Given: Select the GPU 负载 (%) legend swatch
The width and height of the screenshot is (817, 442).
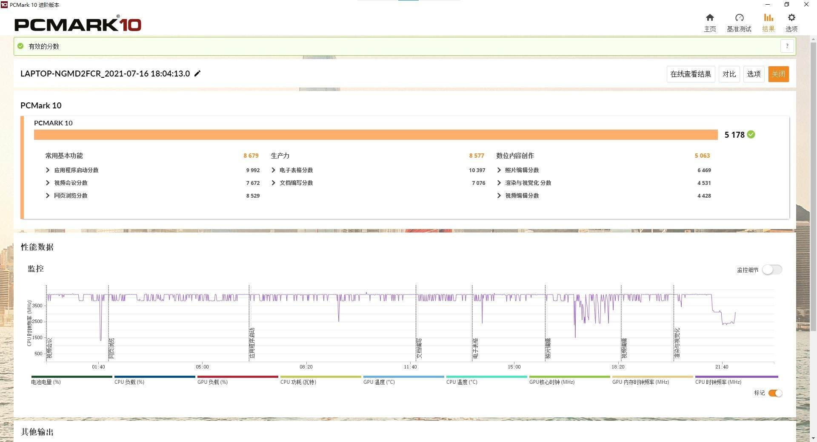Looking at the screenshot, I should point(237,377).
